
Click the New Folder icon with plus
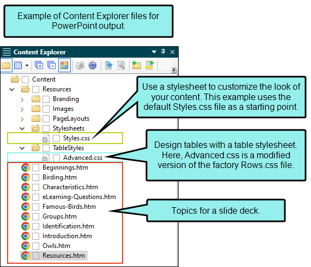tap(137, 65)
